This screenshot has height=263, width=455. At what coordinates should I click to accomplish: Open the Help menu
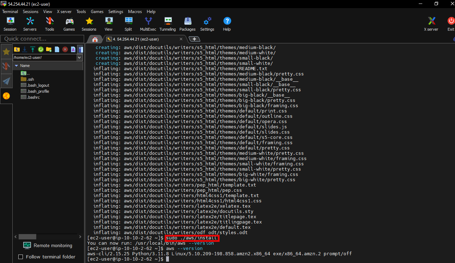[x=151, y=12]
